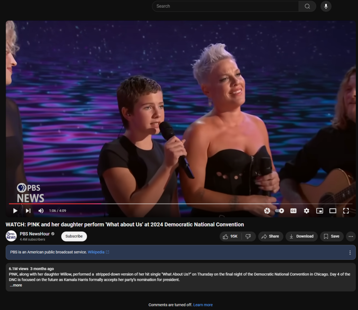Toggle closed captions (CC)
358x310 pixels.
click(x=293, y=211)
